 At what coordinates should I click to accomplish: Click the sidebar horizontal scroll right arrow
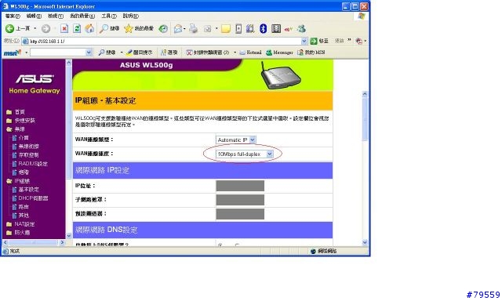(x=62, y=243)
